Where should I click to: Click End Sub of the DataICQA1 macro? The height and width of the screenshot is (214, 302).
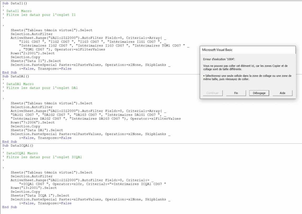[x=9, y=207]
